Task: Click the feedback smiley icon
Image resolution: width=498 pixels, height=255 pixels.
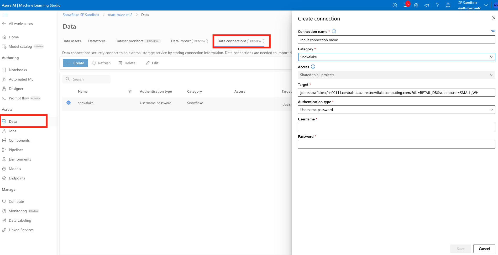Action: [448, 5]
